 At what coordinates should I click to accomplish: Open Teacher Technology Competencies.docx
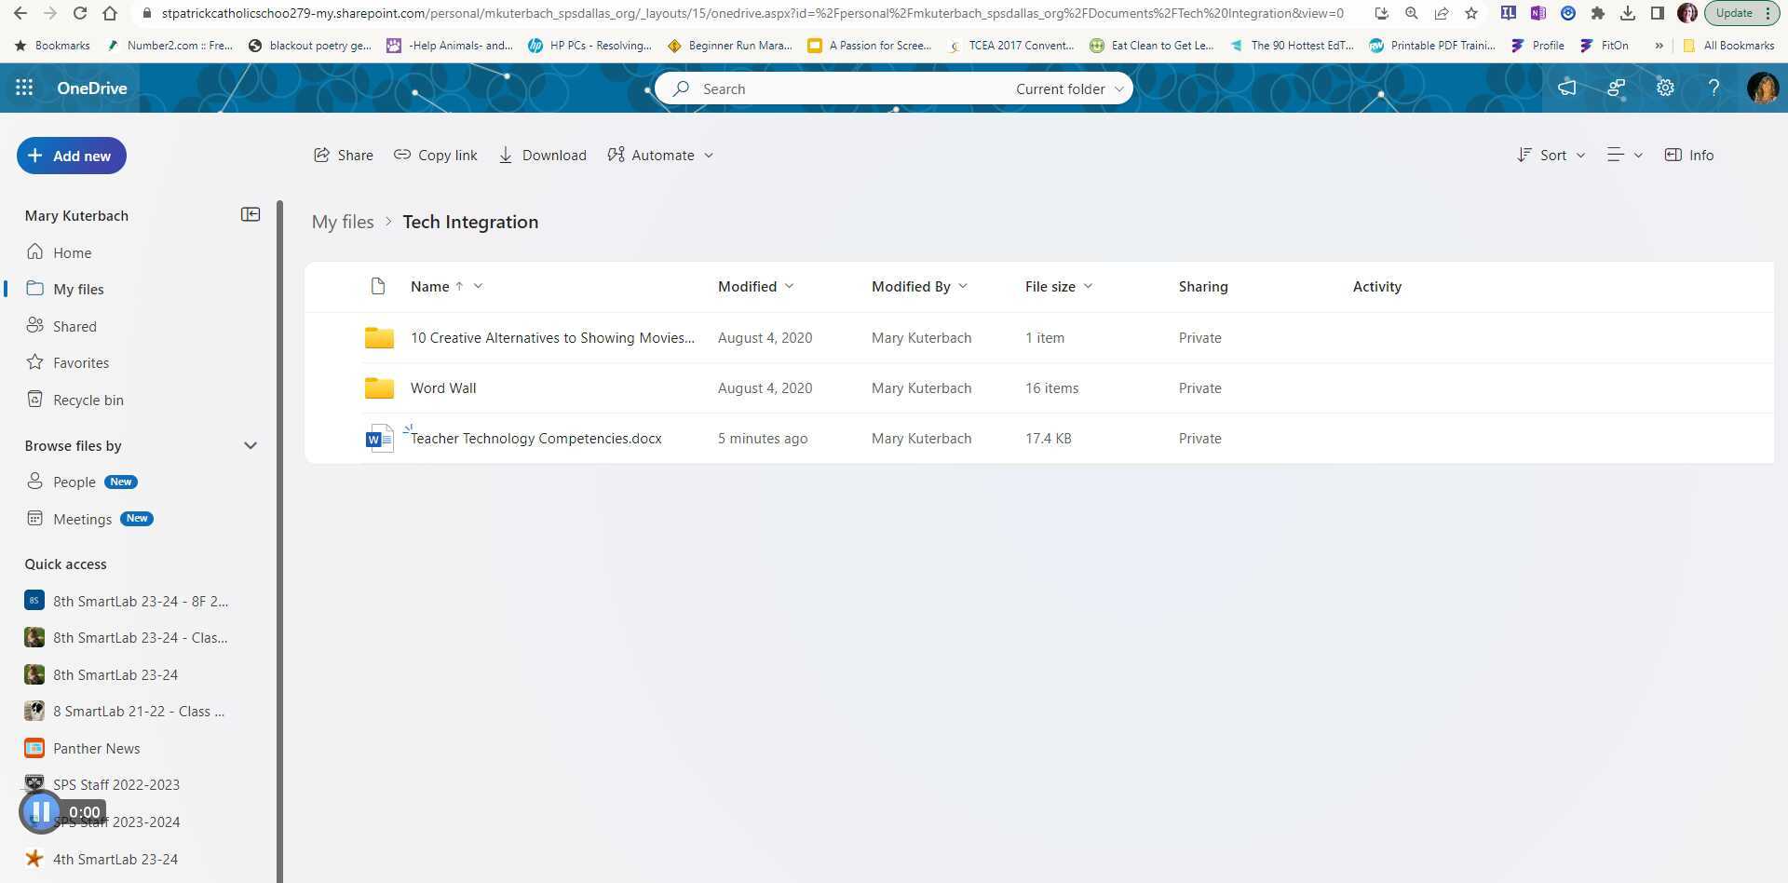536,438
